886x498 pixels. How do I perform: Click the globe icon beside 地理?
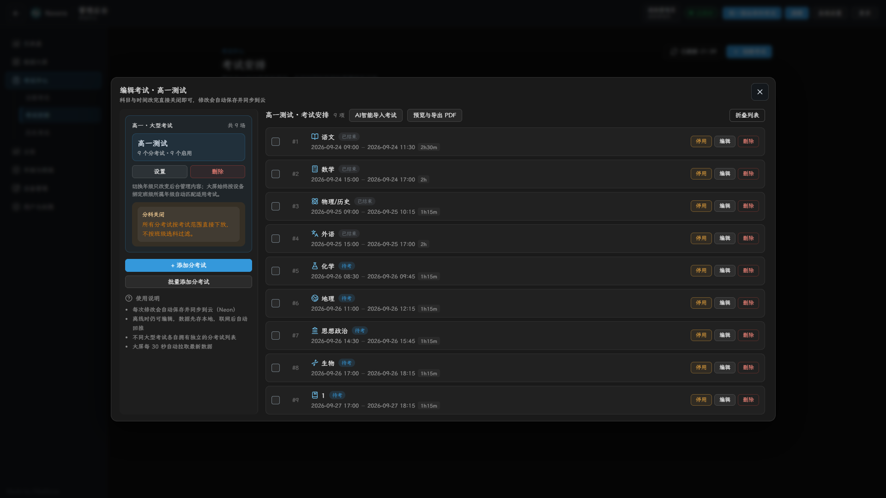(314, 298)
